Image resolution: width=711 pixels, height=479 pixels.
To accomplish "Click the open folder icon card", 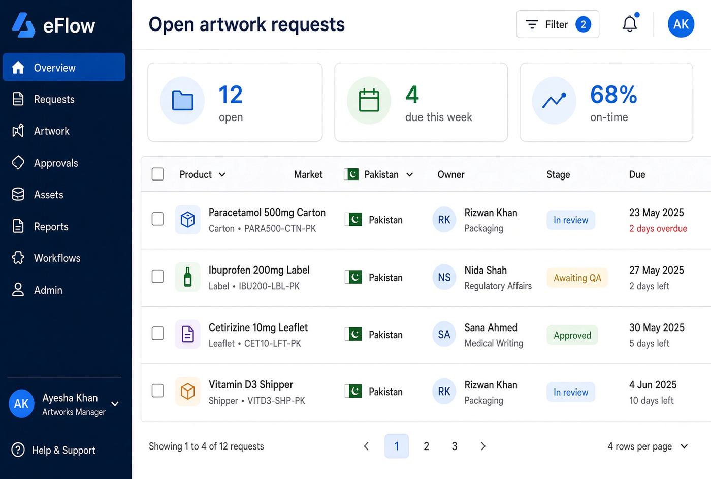I will (182, 100).
